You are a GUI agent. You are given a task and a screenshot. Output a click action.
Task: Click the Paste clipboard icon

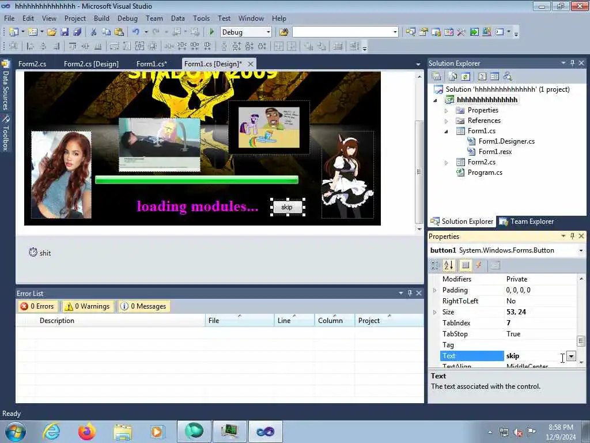click(119, 32)
